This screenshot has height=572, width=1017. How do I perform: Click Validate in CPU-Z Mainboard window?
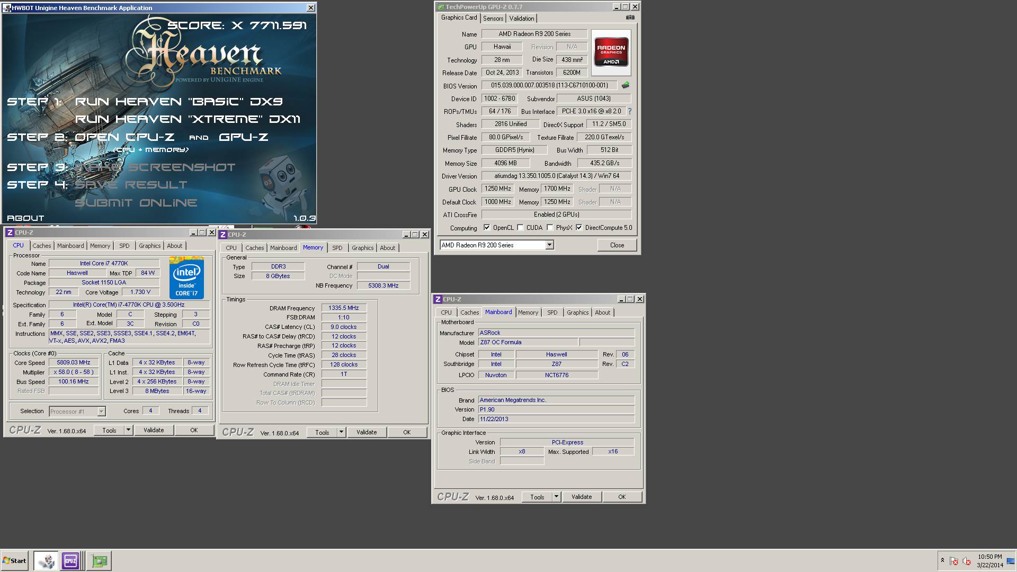pos(582,497)
